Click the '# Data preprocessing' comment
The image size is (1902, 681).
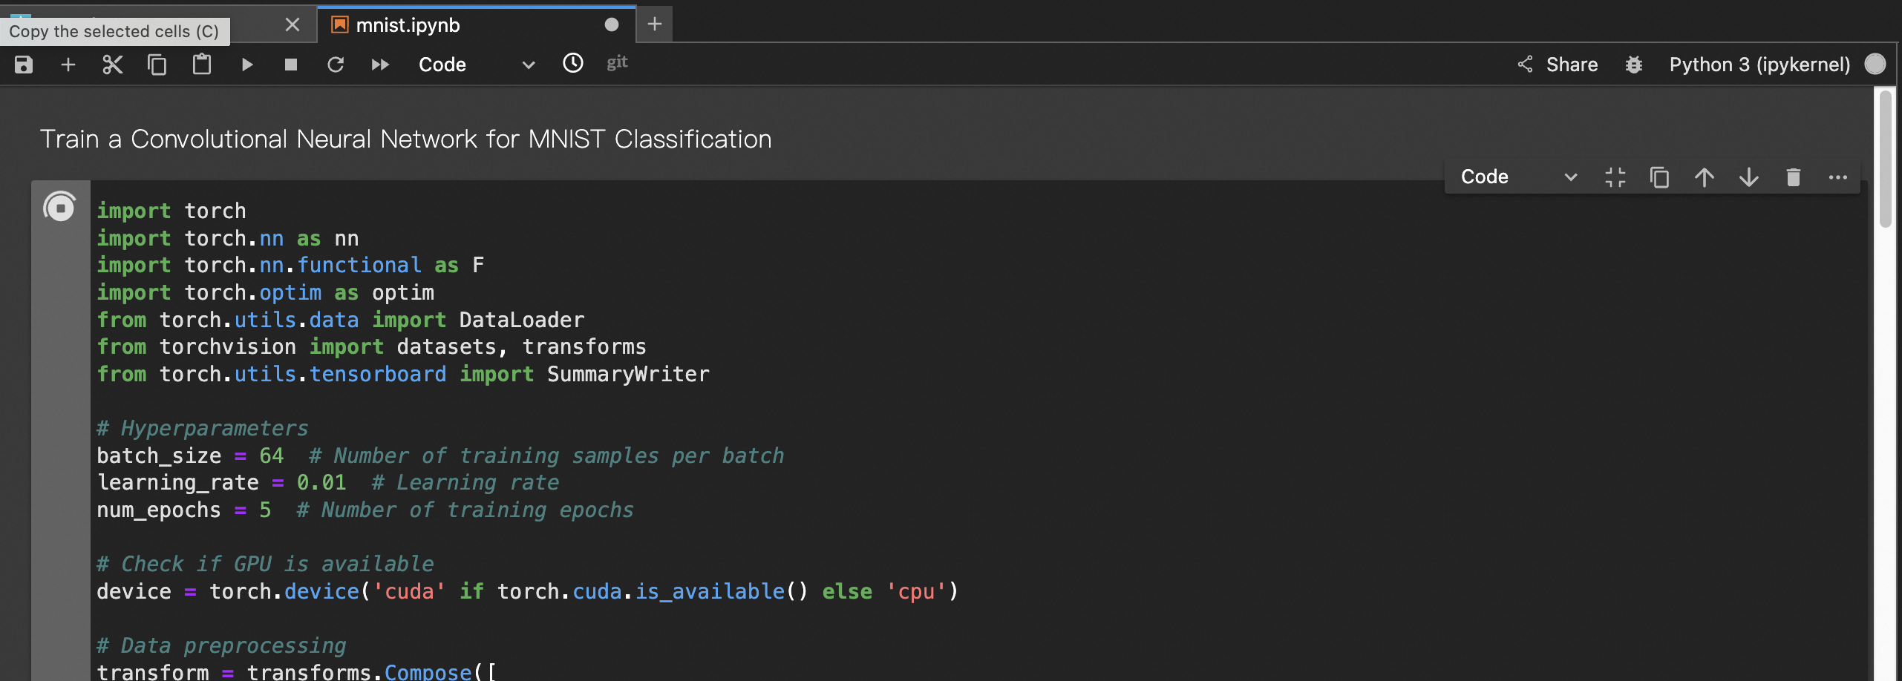tap(221, 646)
